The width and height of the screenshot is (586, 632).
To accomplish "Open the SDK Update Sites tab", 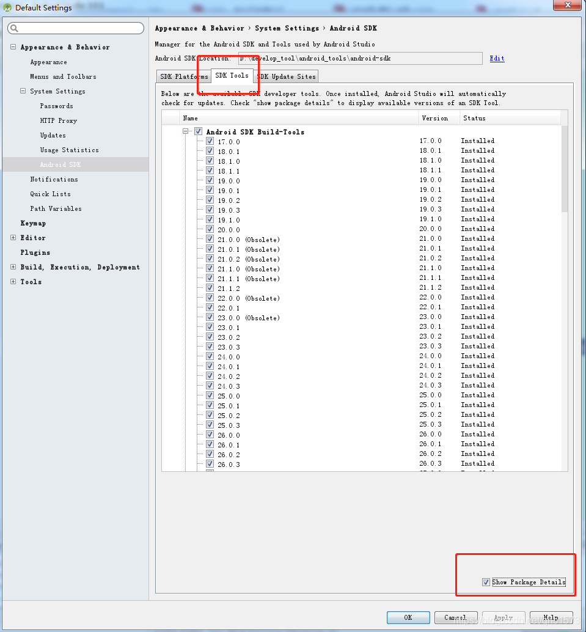I will click(x=287, y=76).
